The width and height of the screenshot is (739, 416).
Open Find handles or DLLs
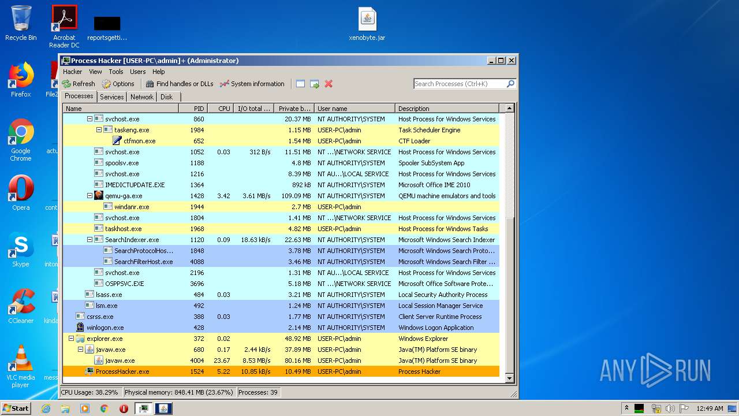[x=180, y=84]
